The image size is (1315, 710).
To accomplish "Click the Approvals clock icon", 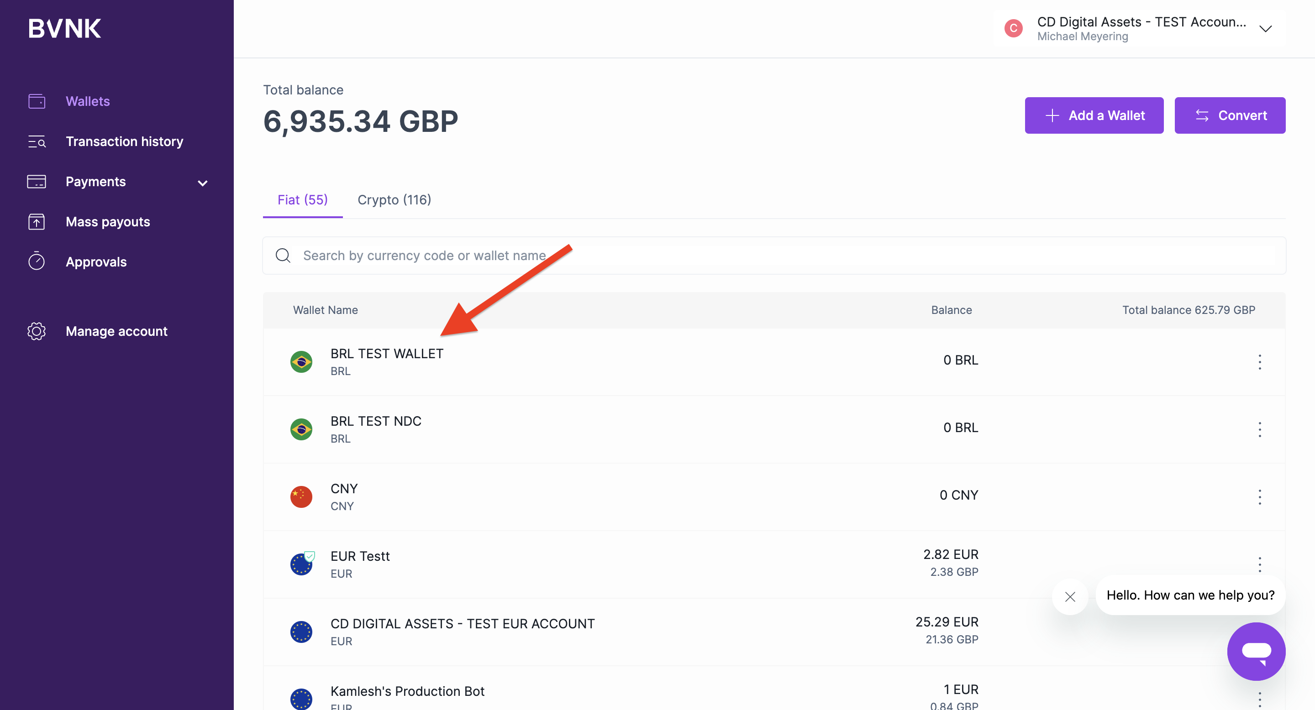I will (36, 261).
